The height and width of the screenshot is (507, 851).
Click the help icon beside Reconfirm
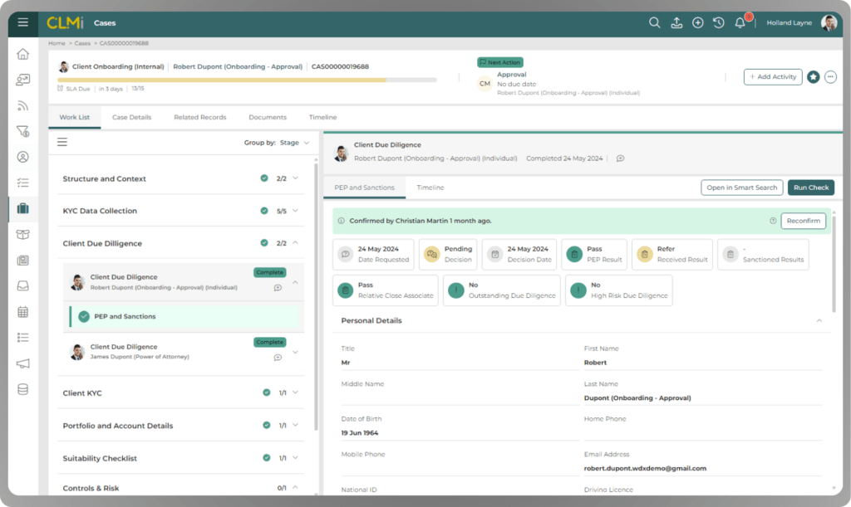coord(773,221)
